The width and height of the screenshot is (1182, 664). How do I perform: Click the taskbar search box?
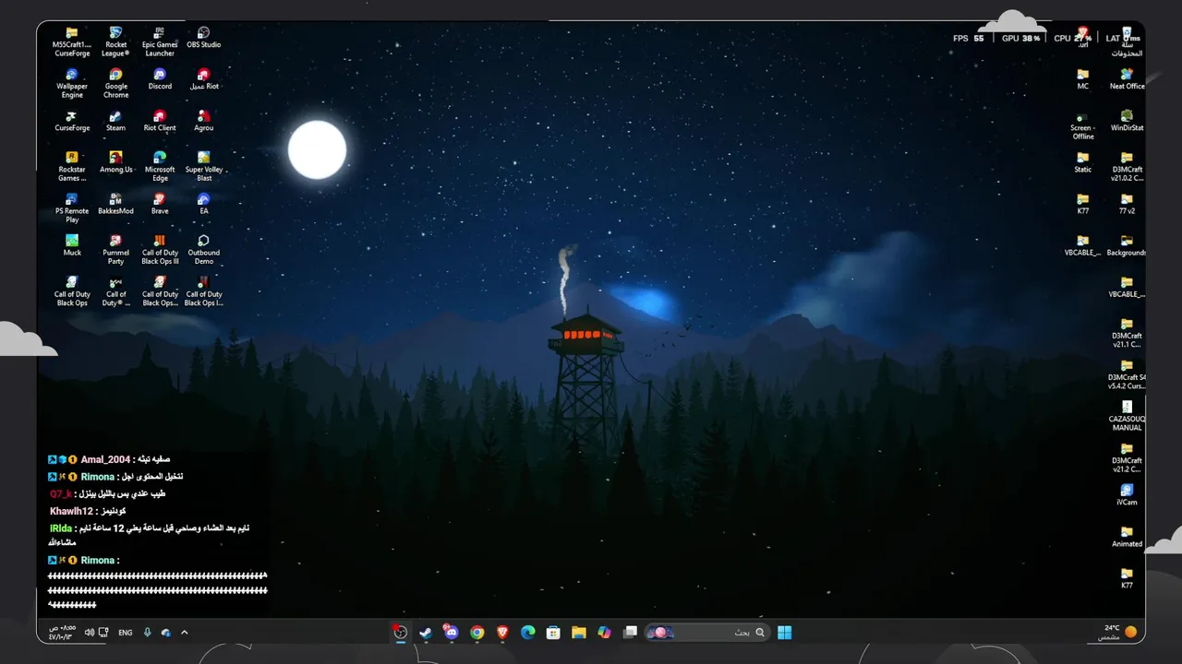(706, 632)
